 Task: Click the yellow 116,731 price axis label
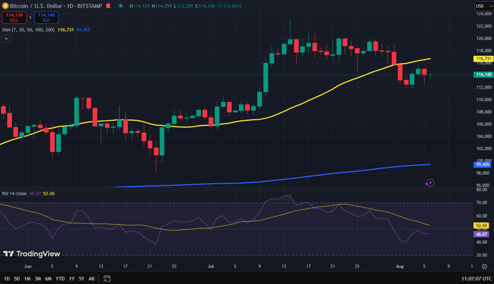[483, 58]
